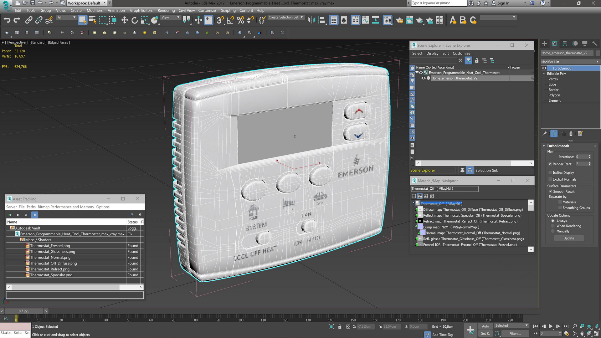Click the Redo arrow icon
The image size is (601, 338).
click(17, 20)
